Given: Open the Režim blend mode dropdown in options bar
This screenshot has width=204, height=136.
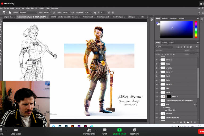Looking at the screenshot, I should pos(28,12).
